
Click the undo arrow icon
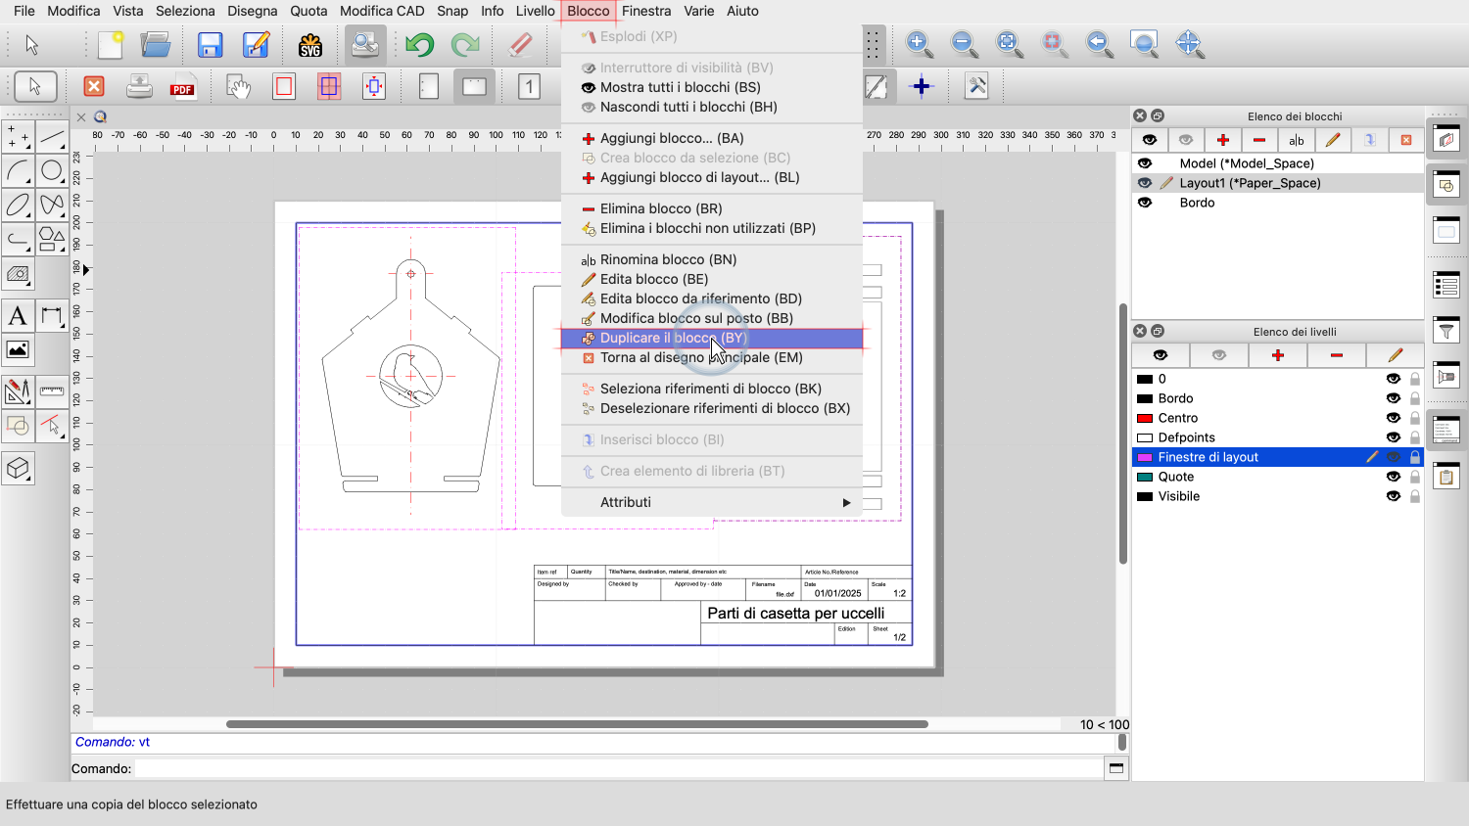tap(420, 45)
